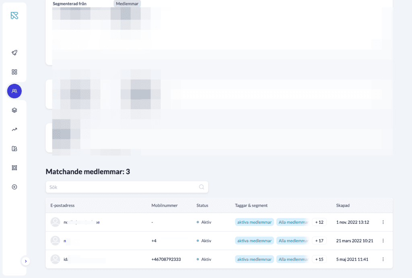The image size is (412, 278).
Task: Expand the +12 tags for first member
Action: (x=319, y=222)
